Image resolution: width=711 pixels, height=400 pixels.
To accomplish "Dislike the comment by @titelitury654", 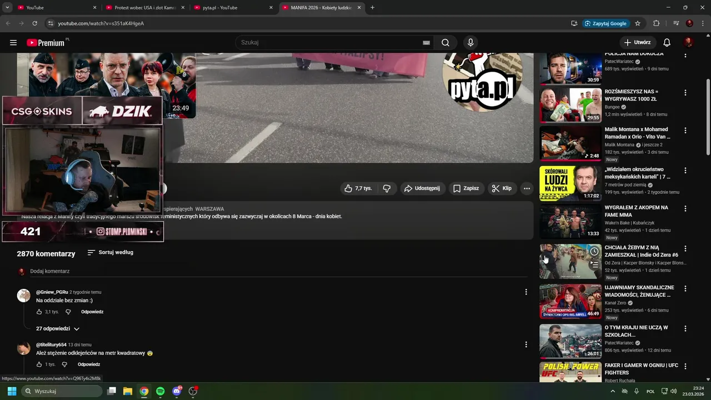I will 64,364.
